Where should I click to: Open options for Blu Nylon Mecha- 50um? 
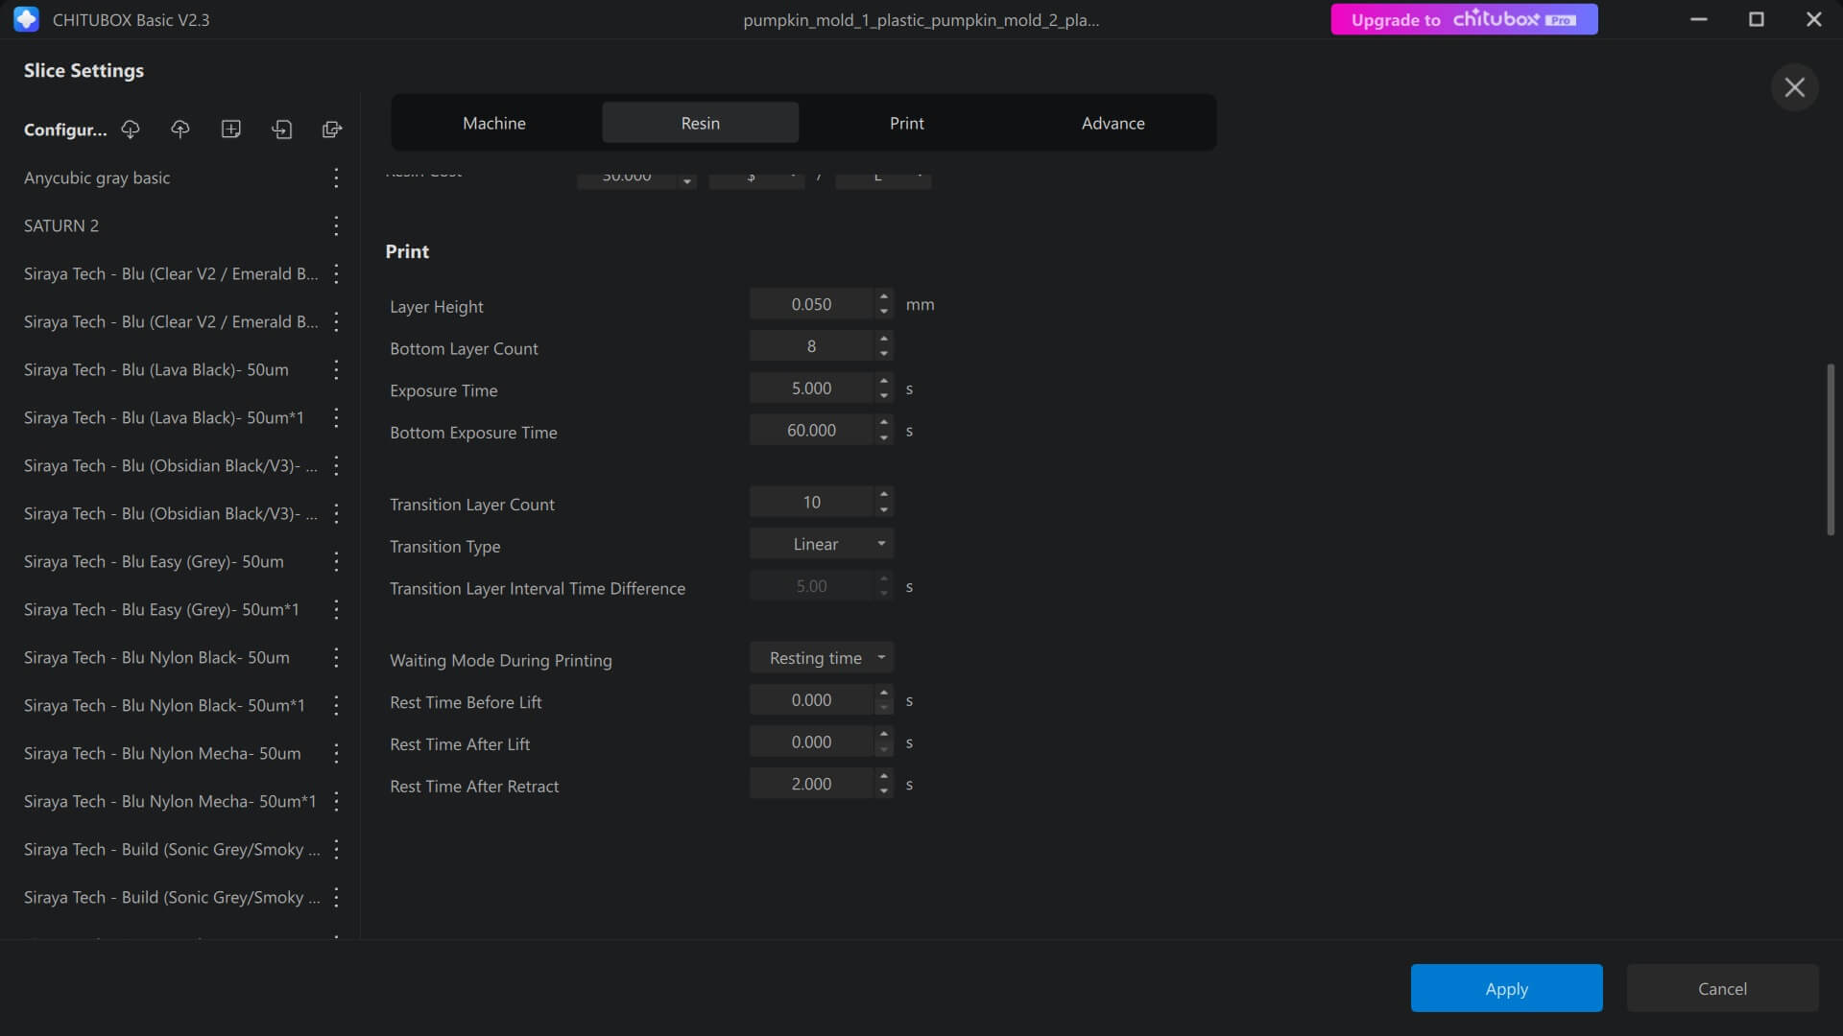(336, 753)
